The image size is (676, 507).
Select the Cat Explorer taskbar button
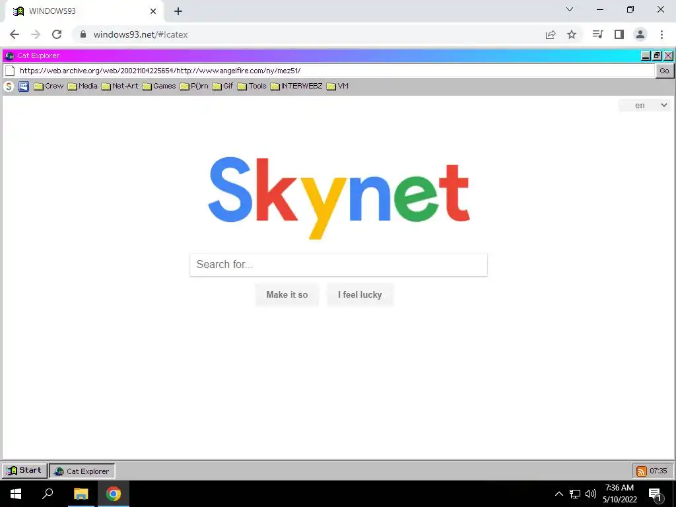click(x=82, y=471)
